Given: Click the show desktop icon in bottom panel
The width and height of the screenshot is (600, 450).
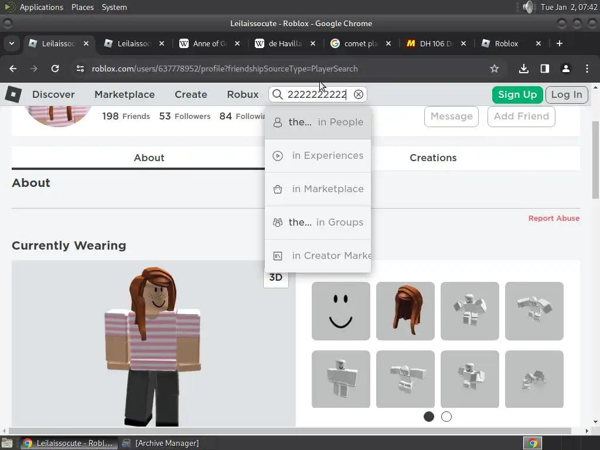Looking at the screenshot, I should [x=7, y=443].
